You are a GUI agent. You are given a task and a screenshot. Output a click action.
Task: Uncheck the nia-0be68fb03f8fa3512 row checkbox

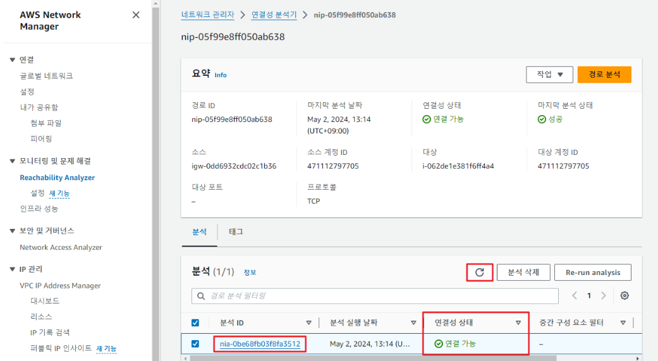[x=195, y=344]
